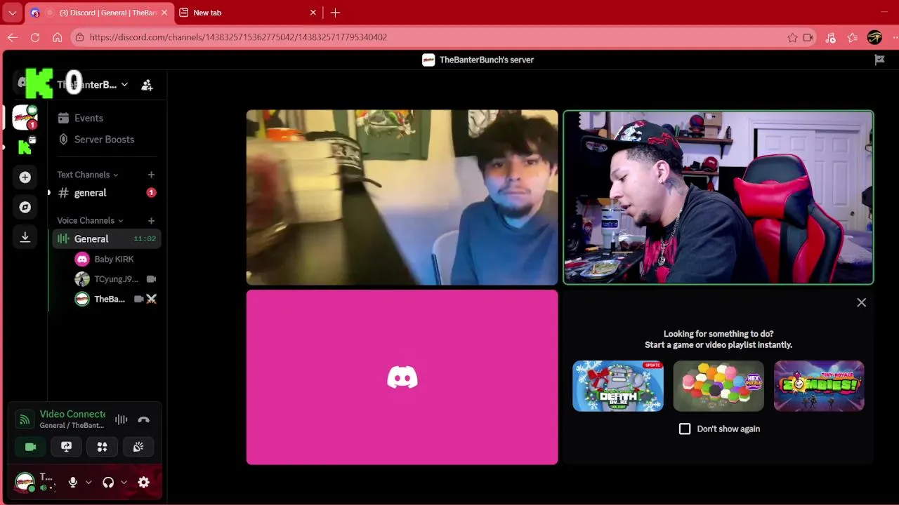Open the soundboard icon
The width and height of the screenshot is (899, 505).
coord(138,447)
